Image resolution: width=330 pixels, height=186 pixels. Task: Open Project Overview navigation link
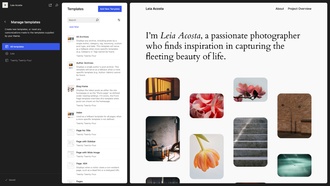300,9
